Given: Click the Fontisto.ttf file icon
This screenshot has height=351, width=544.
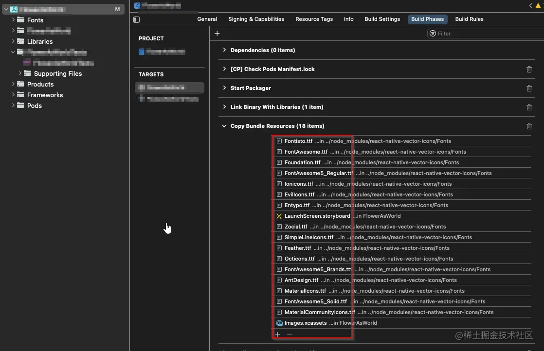Looking at the screenshot, I should pos(279,141).
